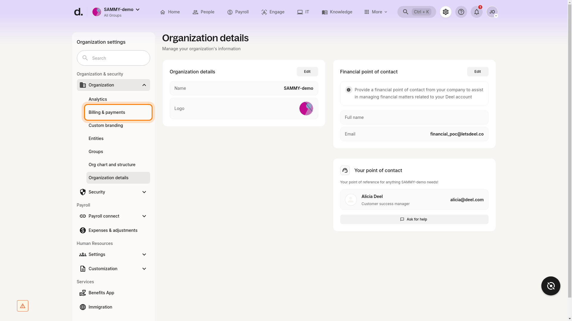The height and width of the screenshot is (321, 572).
Task: Open Org chart and structure
Action: (x=118, y=165)
